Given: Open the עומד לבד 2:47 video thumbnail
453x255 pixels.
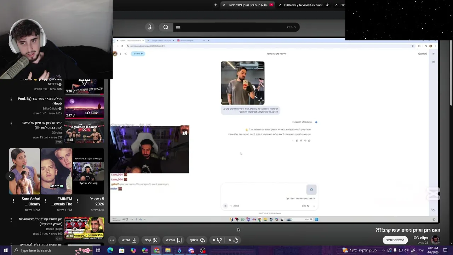Looking at the screenshot, I should click(x=84, y=107).
